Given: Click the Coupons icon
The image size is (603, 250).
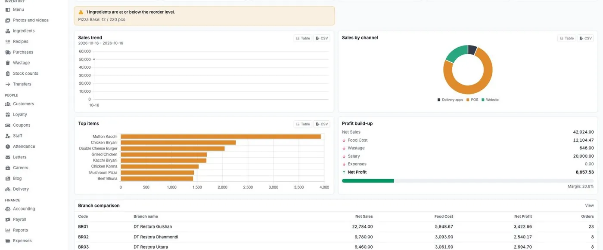Looking at the screenshot, I should tap(8, 125).
